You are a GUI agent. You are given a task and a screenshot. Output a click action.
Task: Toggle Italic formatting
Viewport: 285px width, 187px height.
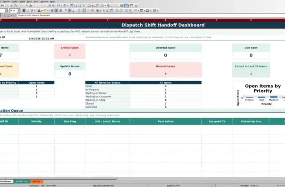coord(28,11)
